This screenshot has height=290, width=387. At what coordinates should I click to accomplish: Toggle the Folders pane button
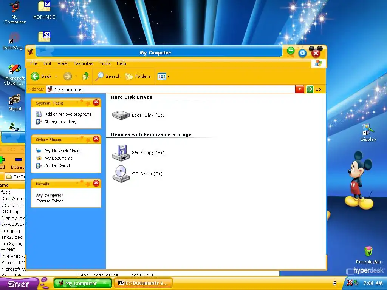click(x=138, y=76)
